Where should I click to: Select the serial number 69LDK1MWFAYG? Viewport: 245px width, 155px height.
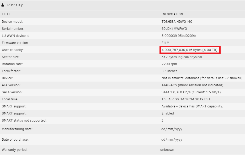(174, 29)
